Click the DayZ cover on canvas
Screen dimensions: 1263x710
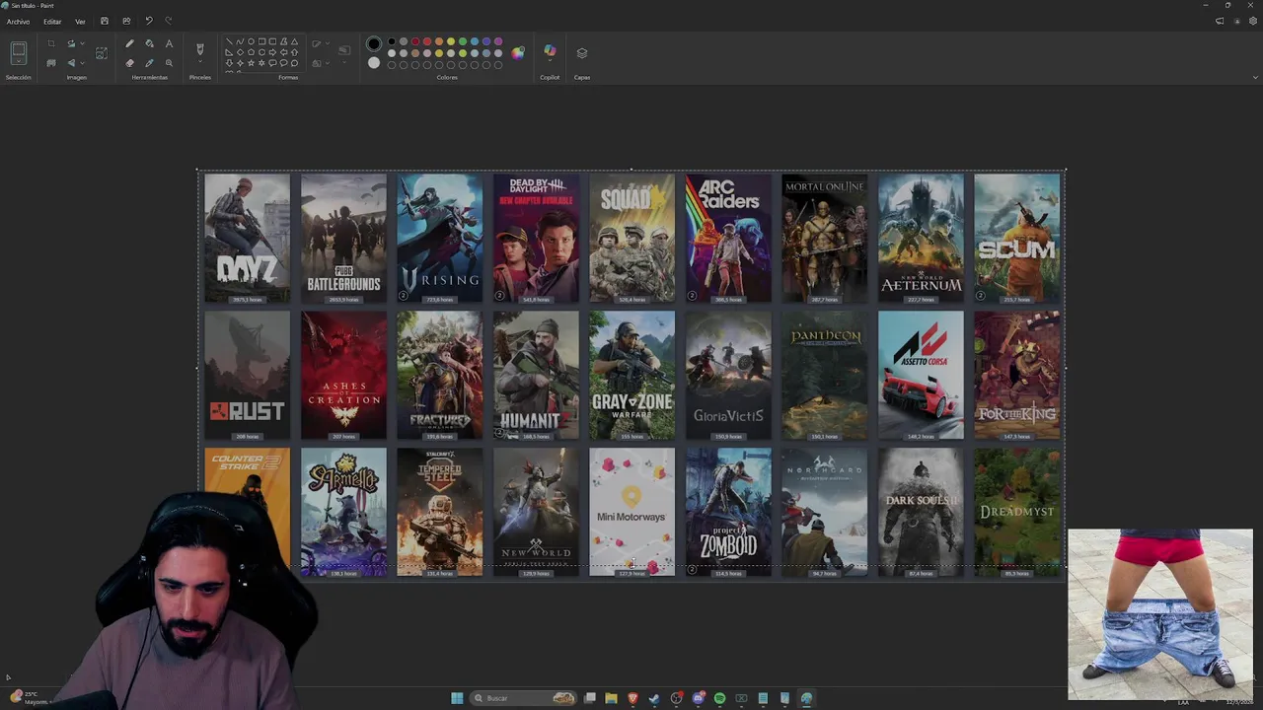coord(247,238)
